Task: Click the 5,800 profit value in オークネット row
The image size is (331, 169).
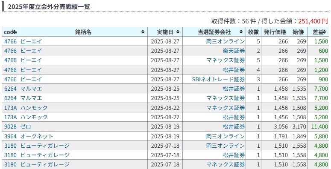Action: pos(321,136)
